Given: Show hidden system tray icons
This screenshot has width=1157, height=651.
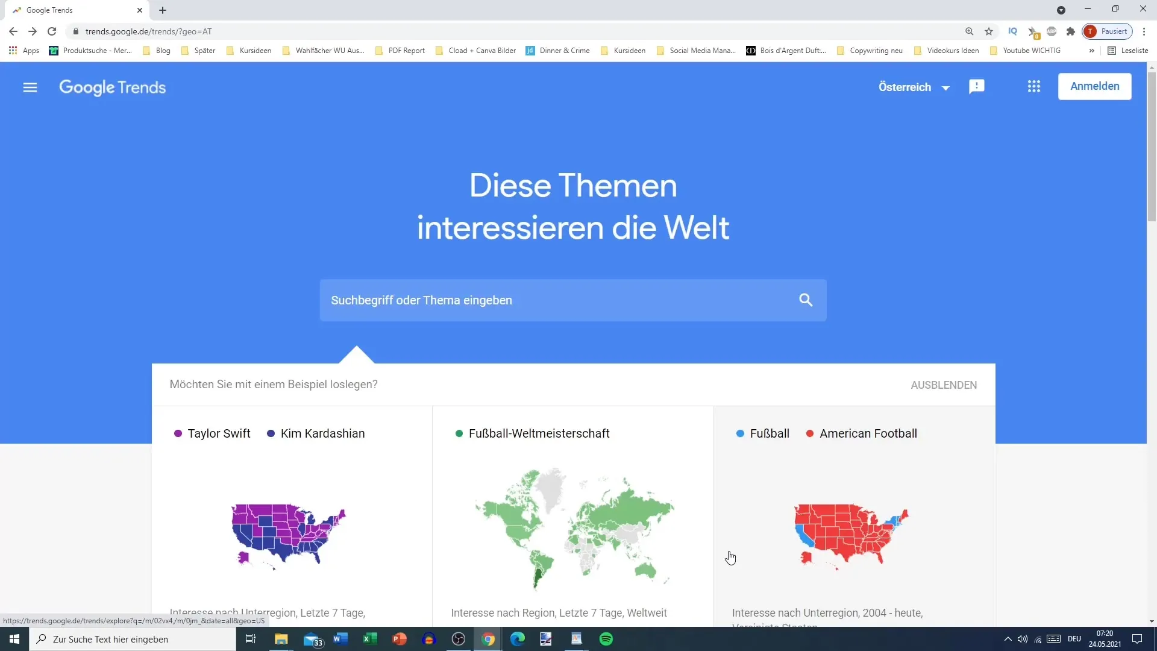Looking at the screenshot, I should (x=1008, y=639).
